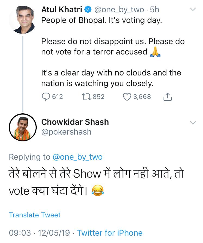The width and height of the screenshot is (203, 243).
Task: Click the reply speech bubble icon
Action: point(46,97)
